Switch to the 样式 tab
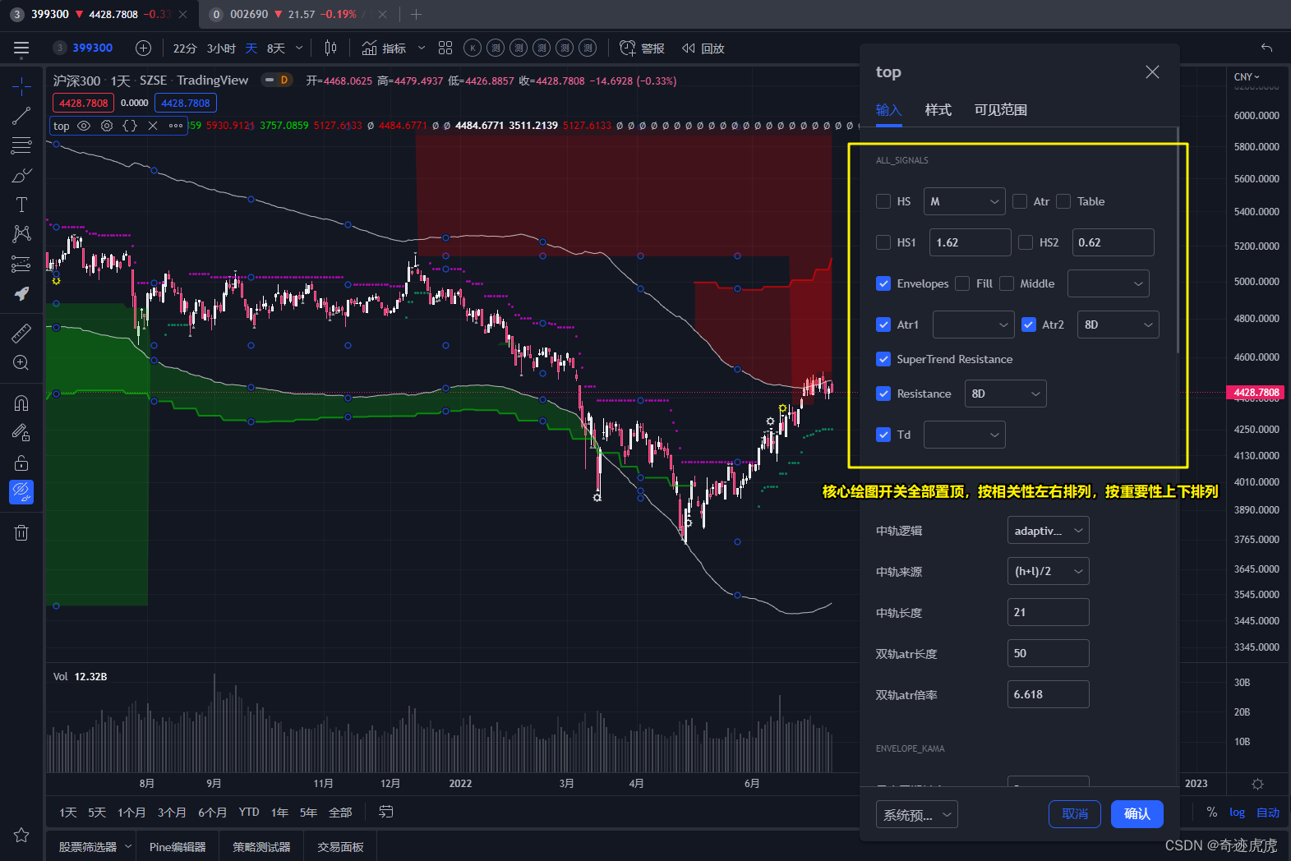 (x=938, y=110)
